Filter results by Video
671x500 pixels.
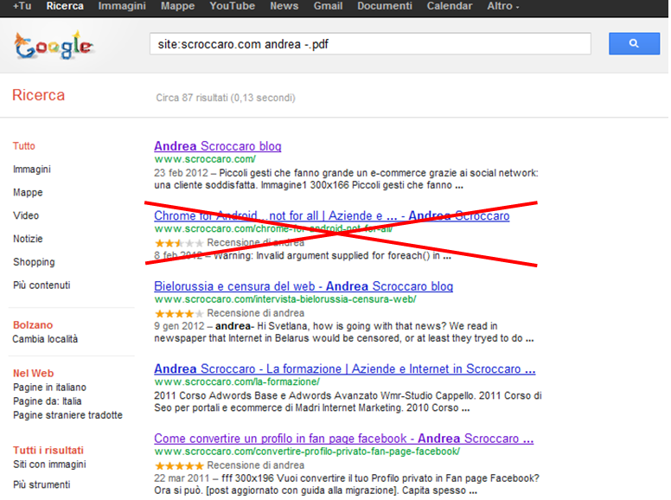point(26,215)
